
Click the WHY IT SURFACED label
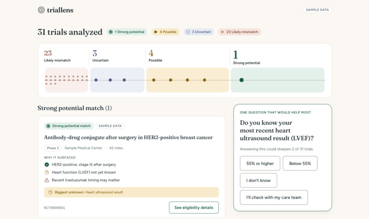point(60,157)
